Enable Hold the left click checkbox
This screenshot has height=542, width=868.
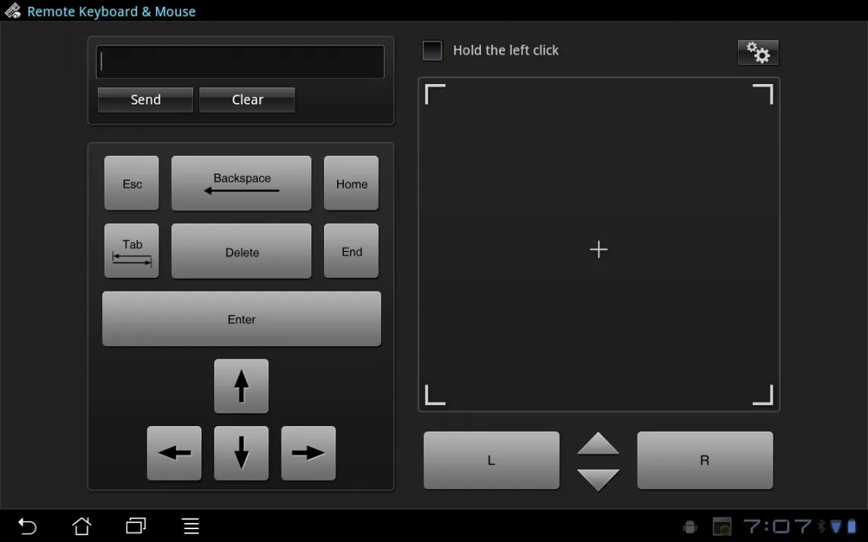(432, 51)
